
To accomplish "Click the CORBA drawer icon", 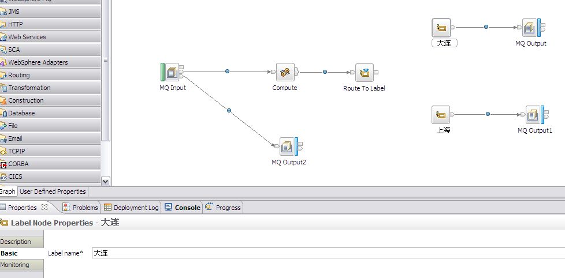I will point(3,165).
